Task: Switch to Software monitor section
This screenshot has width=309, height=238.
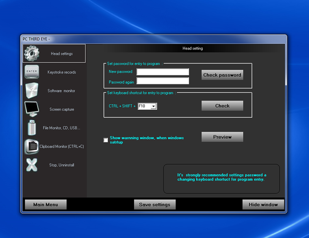Action: click(x=54, y=91)
